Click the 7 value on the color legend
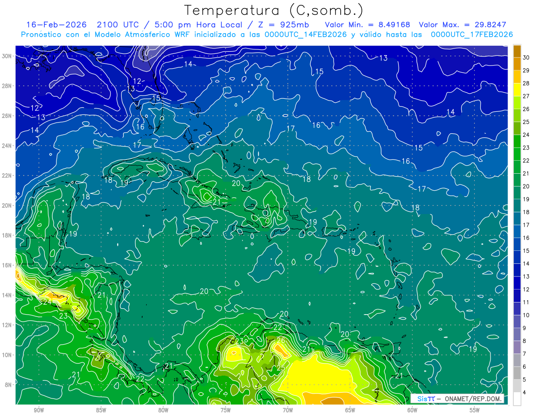 coord(525,354)
